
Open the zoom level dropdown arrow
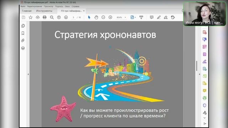tap(125, 17)
